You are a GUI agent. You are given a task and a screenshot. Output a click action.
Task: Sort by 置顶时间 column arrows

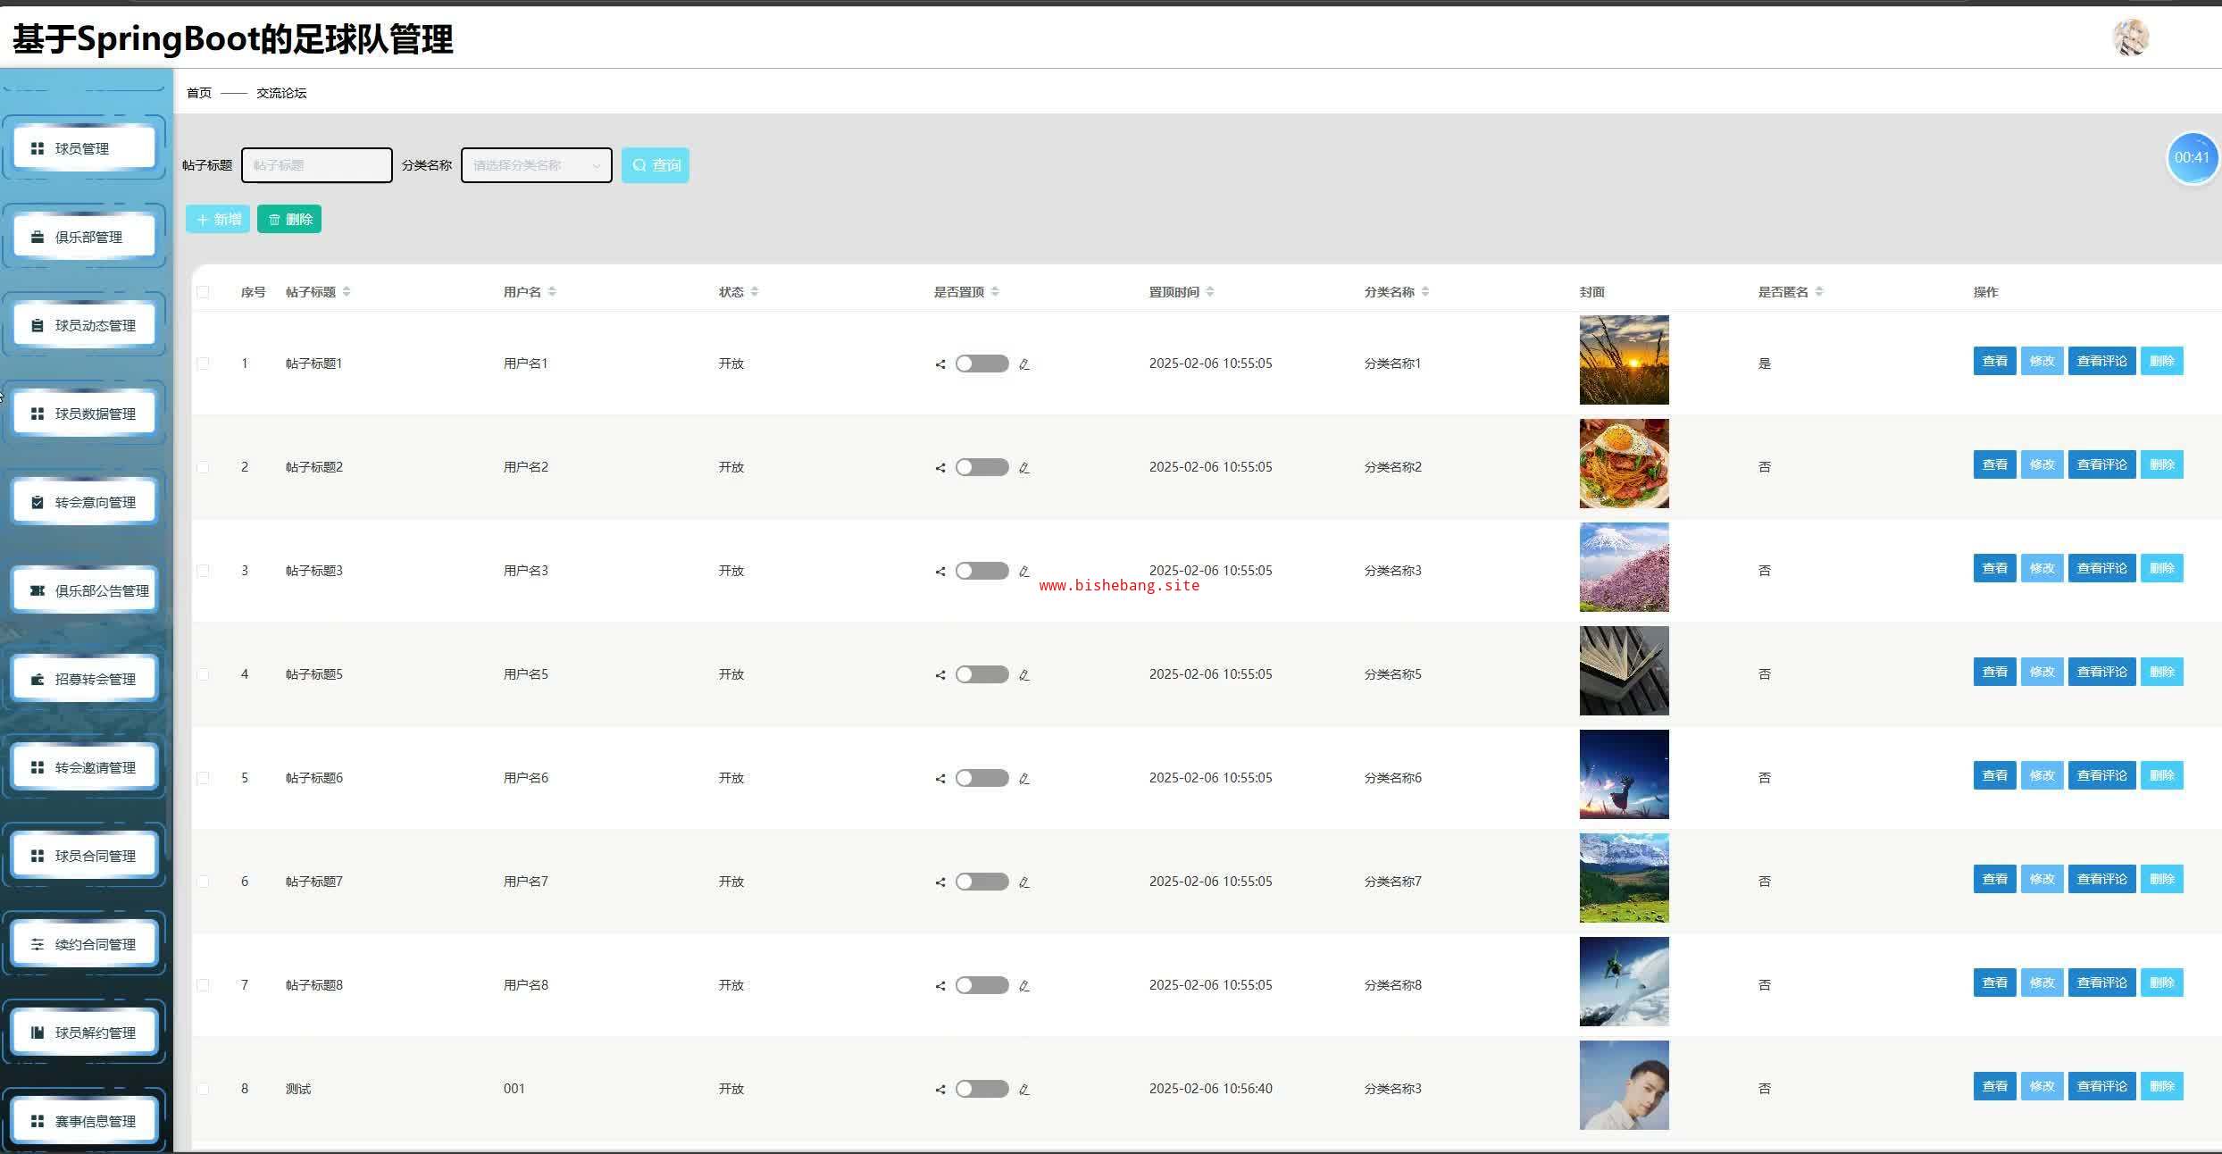pos(1210,292)
